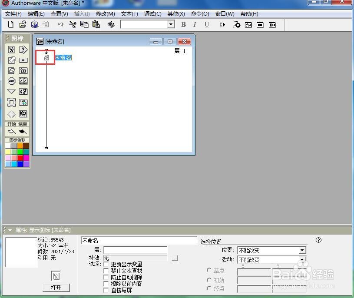Image resolution: width=354 pixels, height=298 pixels.
Task: Open the 修改(M) menu
Action: (x=106, y=14)
